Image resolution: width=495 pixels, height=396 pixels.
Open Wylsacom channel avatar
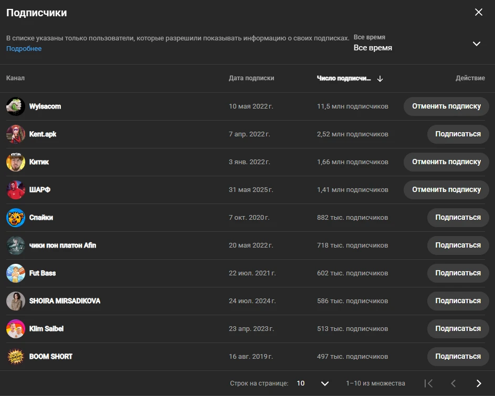coord(15,106)
